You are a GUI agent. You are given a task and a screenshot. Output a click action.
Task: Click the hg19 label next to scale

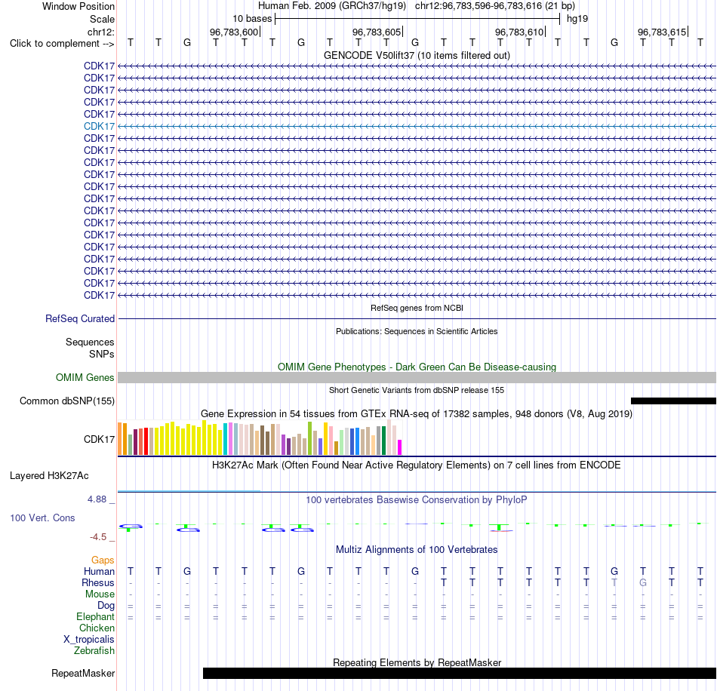[577, 19]
